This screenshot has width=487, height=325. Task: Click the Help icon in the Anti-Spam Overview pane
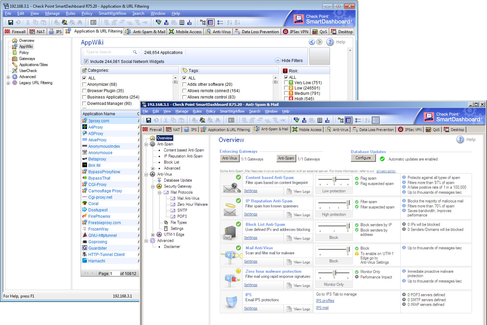(460, 139)
